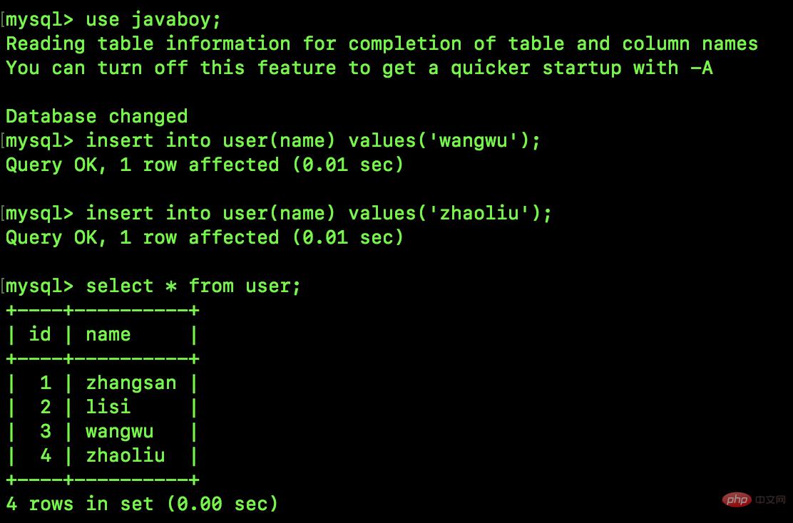The width and height of the screenshot is (793, 523).
Task: Select the 'zhangsan' table cell
Action: [131, 383]
